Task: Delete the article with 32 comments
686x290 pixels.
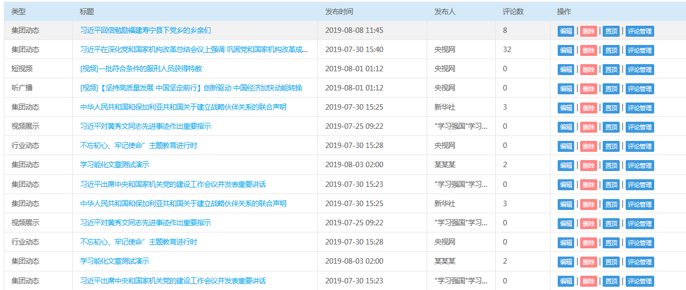Action: (x=588, y=50)
